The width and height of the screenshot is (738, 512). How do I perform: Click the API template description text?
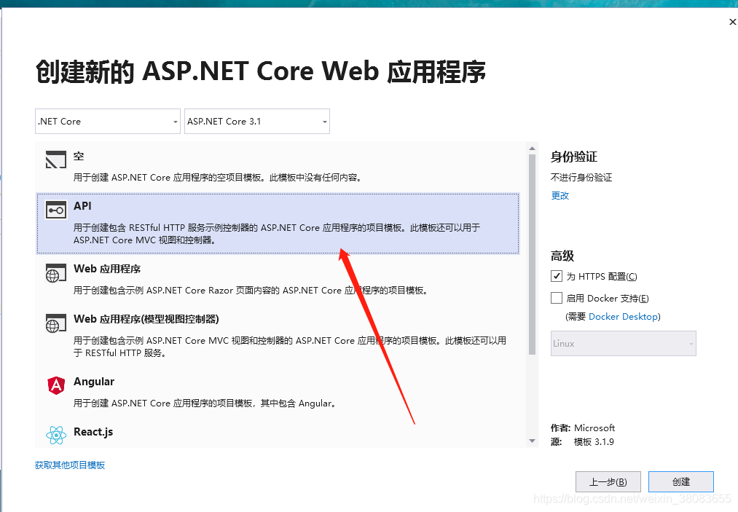coord(277,234)
